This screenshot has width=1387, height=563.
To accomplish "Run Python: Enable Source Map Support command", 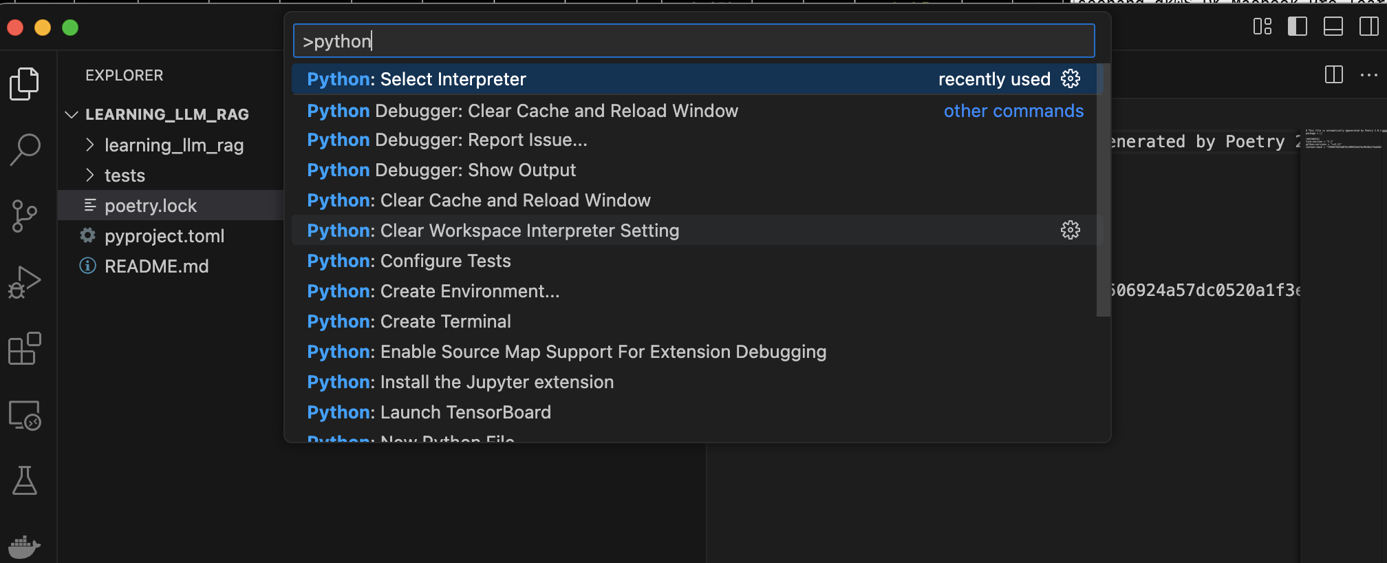I will (693, 352).
